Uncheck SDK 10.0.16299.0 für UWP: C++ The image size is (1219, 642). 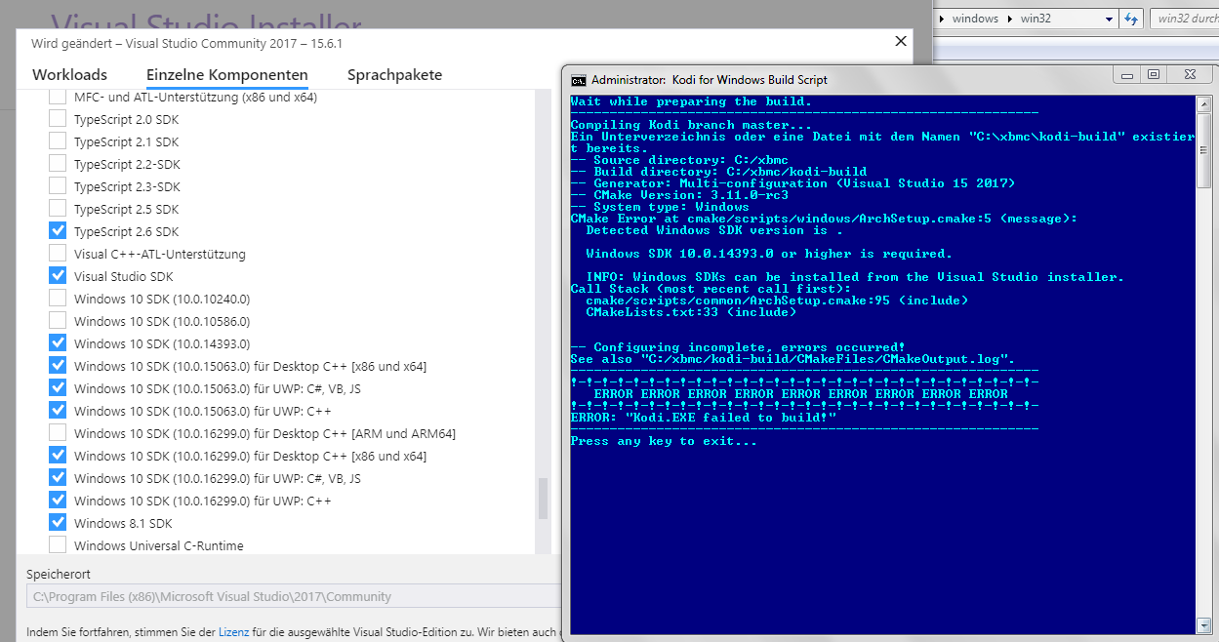point(58,501)
